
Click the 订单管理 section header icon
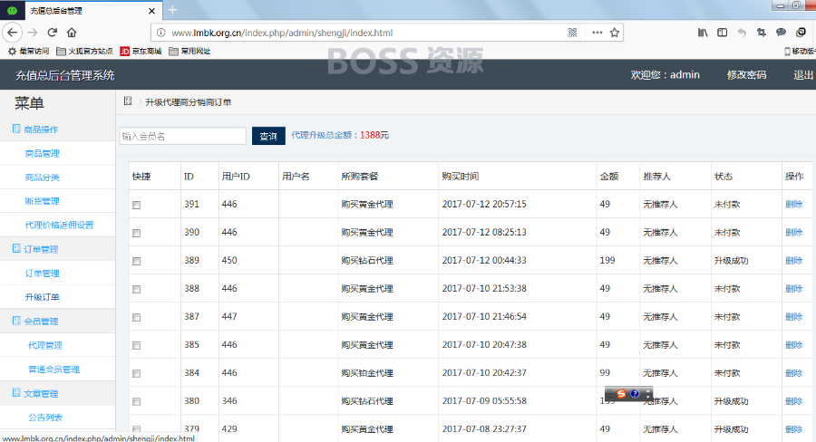(16, 248)
